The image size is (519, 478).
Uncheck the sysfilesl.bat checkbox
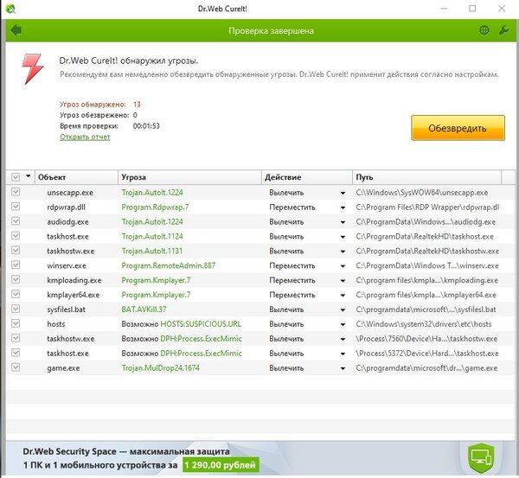[x=16, y=309]
